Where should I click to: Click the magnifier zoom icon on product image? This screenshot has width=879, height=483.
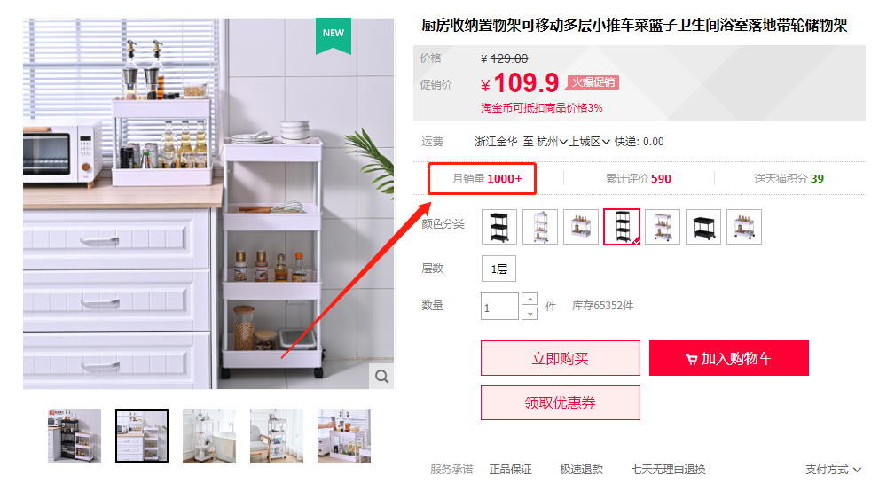381,376
